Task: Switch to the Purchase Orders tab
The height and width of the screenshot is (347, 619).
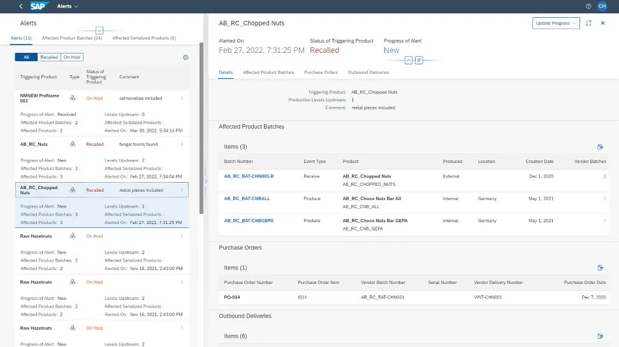Action: [321, 73]
